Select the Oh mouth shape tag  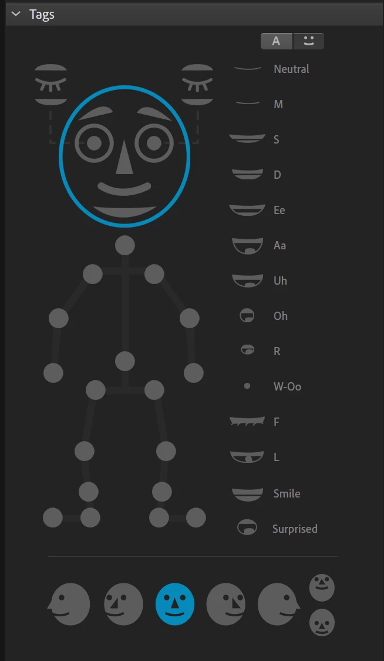point(264,316)
